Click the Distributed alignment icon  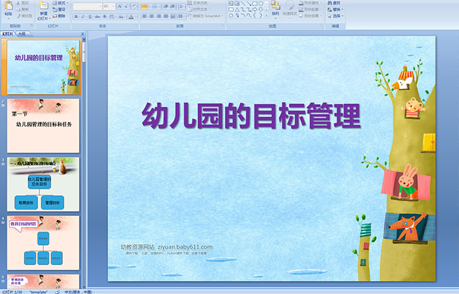172,16
